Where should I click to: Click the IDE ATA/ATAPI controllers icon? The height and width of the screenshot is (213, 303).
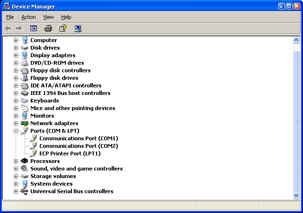25,85
